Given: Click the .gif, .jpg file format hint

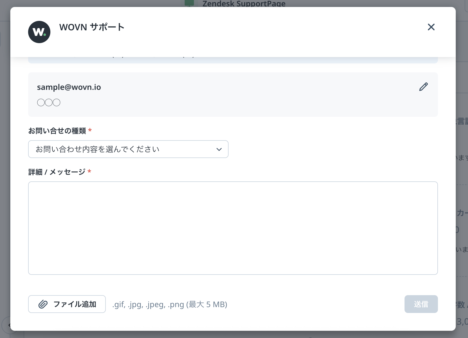Looking at the screenshot, I should 170,304.
